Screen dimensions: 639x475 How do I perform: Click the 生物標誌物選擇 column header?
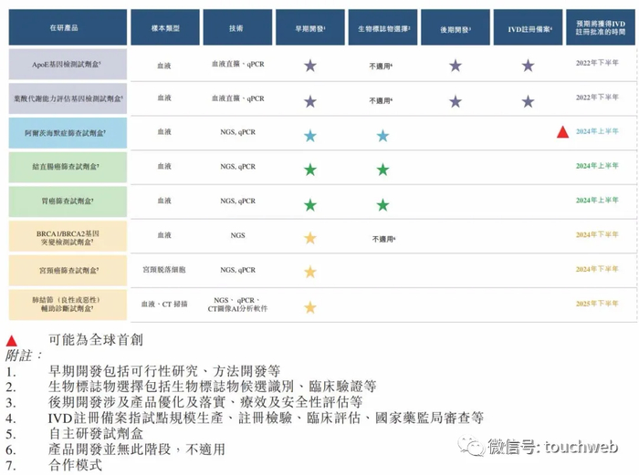coord(382,27)
